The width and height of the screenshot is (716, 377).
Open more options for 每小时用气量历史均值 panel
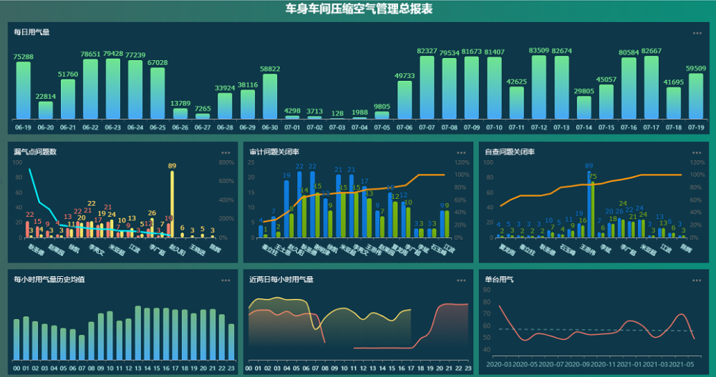226,280
